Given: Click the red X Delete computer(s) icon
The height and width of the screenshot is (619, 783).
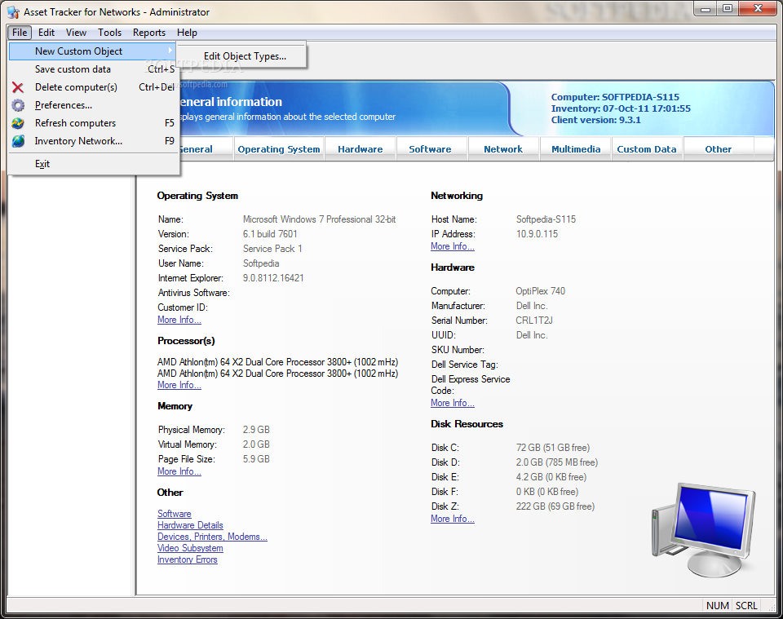Looking at the screenshot, I should click(x=18, y=87).
